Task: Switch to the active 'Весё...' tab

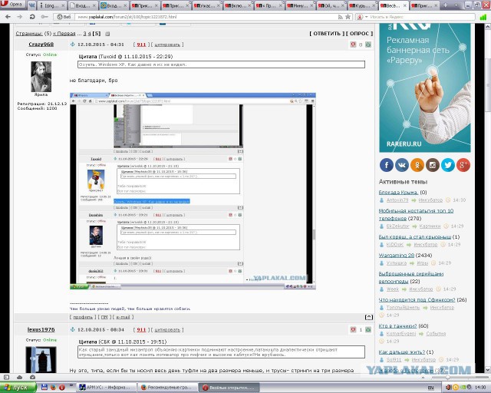Action: coord(393,5)
